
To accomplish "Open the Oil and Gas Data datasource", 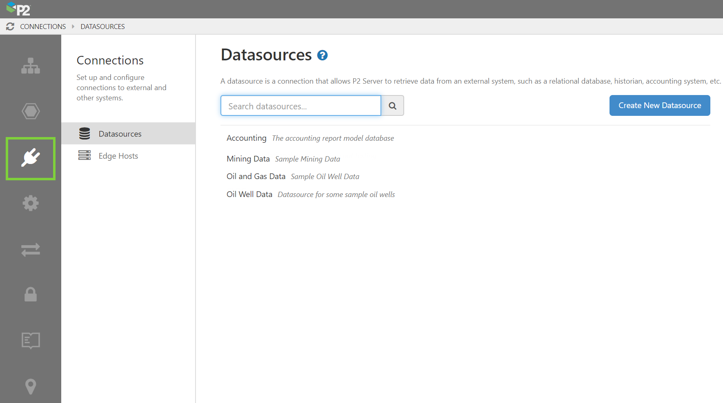I will click(x=256, y=177).
